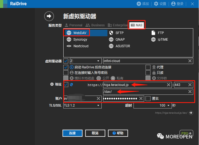Clear the account username field
This screenshot has width=199, height=145.
tap(98, 98)
